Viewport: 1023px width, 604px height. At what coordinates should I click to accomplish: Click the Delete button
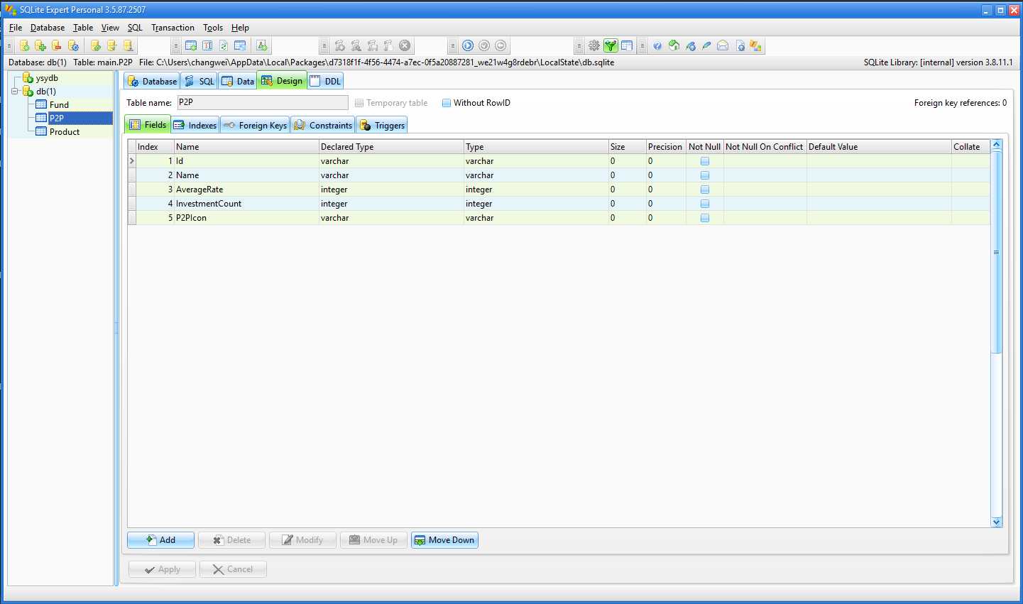pos(232,540)
